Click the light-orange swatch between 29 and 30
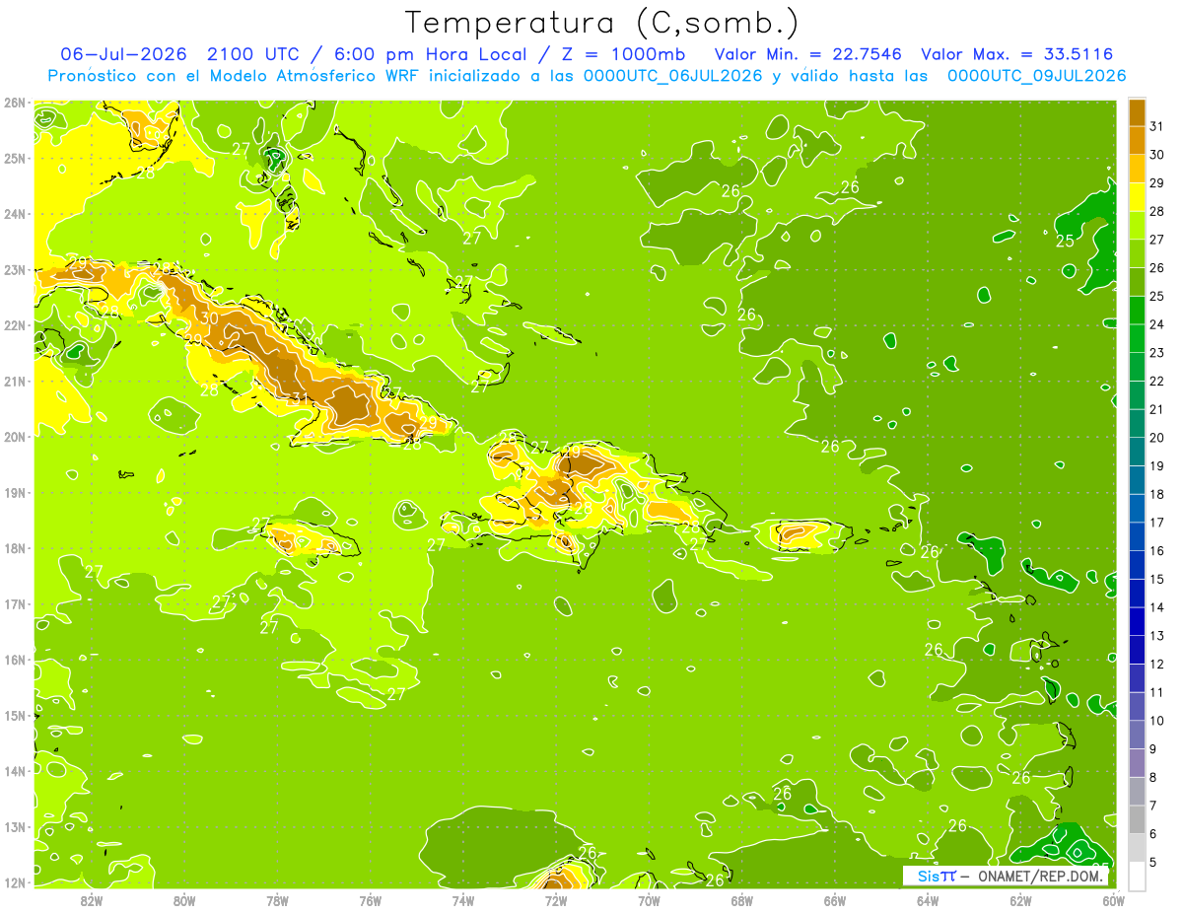Viewport: 1183px width, 914px height. pyautogui.click(x=1137, y=169)
